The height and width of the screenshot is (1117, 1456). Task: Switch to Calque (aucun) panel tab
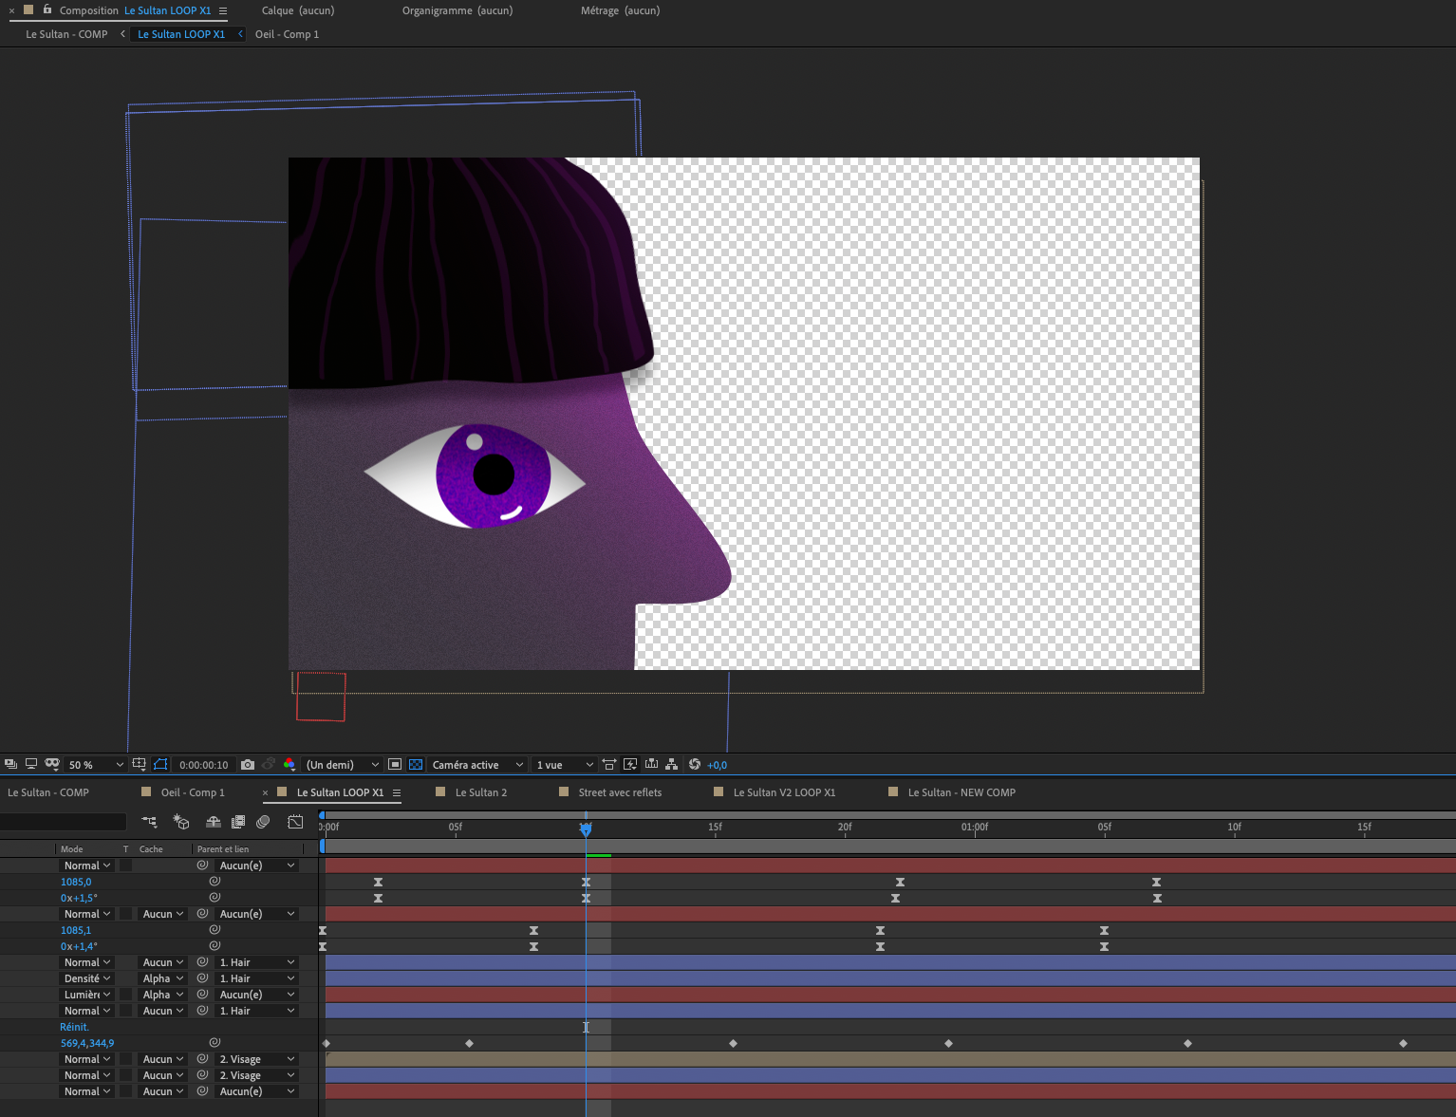point(298,10)
